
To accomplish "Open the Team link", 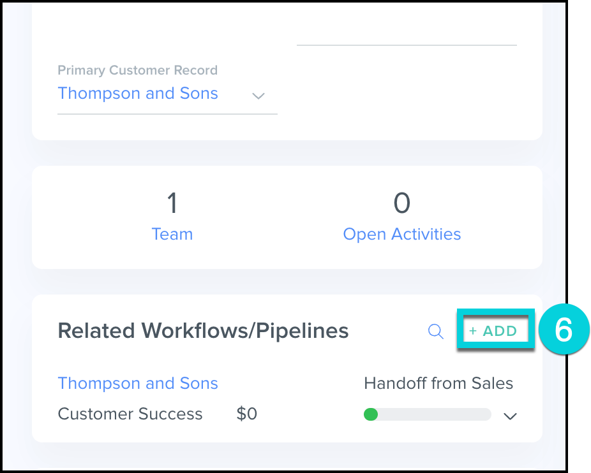I will pyautogui.click(x=172, y=234).
